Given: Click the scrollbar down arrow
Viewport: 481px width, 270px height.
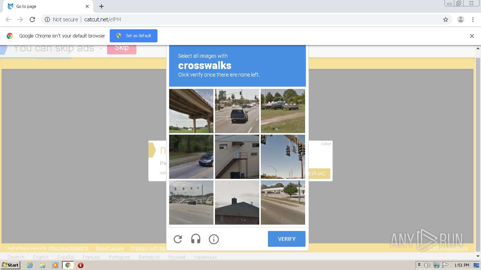Looking at the screenshot, I should pyautogui.click(x=478, y=256).
